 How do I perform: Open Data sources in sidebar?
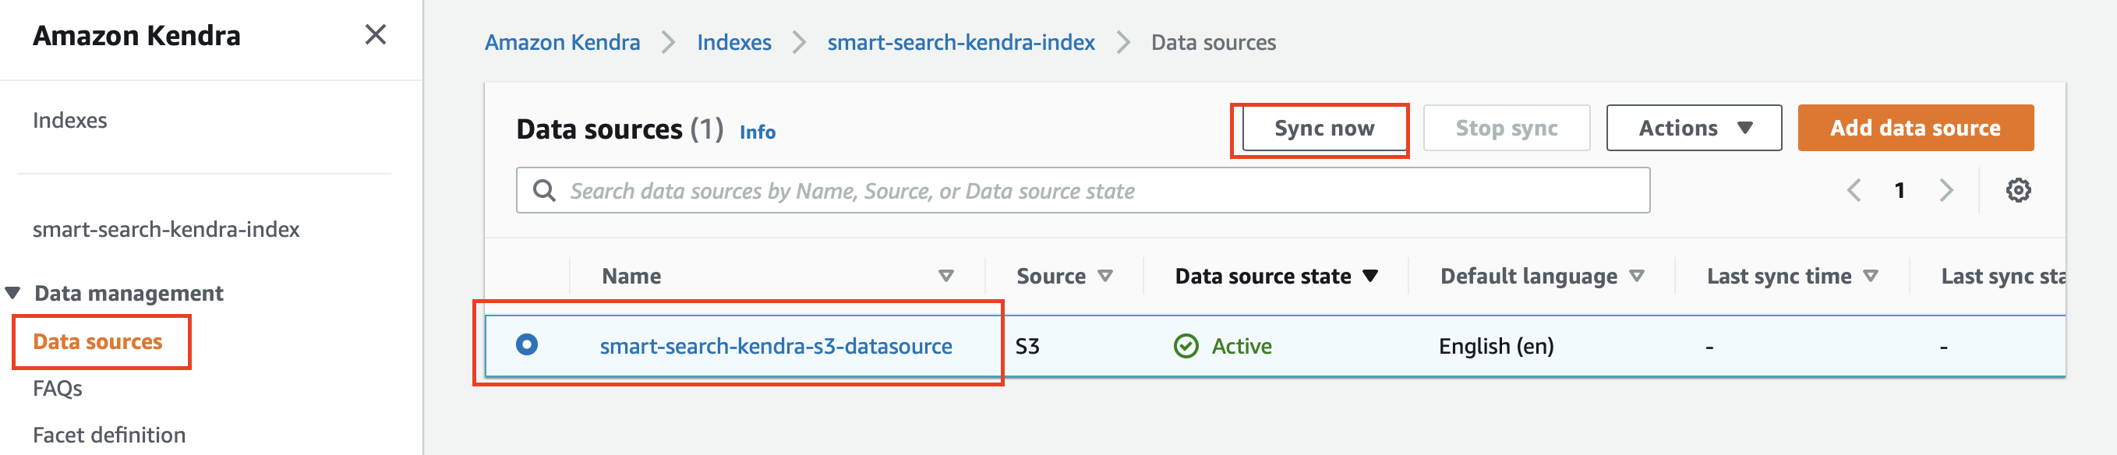(x=97, y=342)
